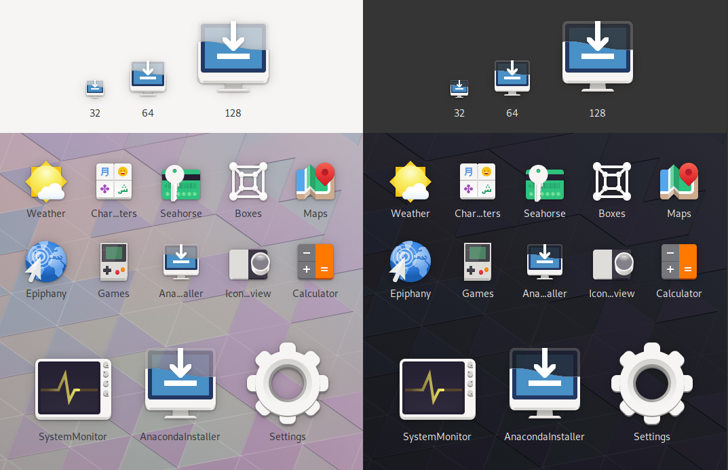Viewport: 728px width, 470px height.
Task: Click the "Weather" label in the dark panel
Action: coord(410,214)
